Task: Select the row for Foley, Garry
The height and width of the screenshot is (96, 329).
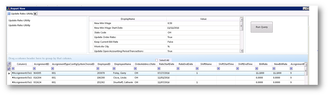Action: (158, 73)
